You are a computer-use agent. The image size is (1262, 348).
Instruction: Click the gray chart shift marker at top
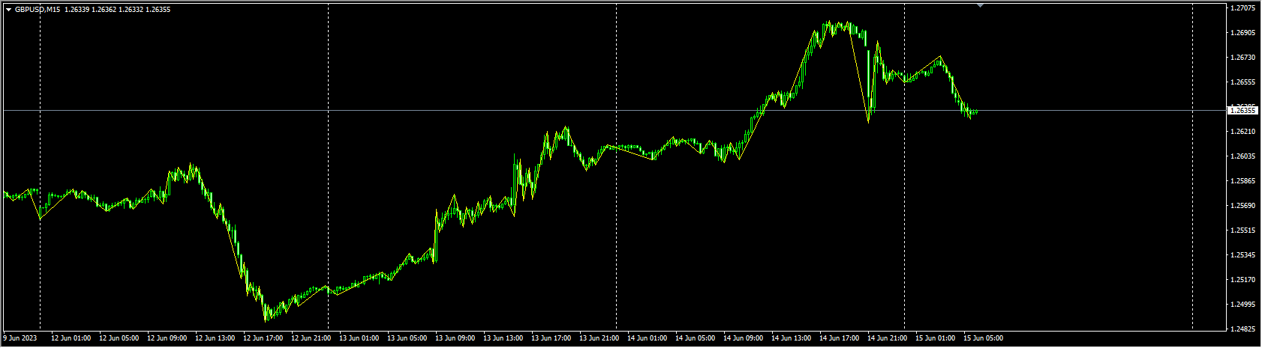click(x=980, y=5)
